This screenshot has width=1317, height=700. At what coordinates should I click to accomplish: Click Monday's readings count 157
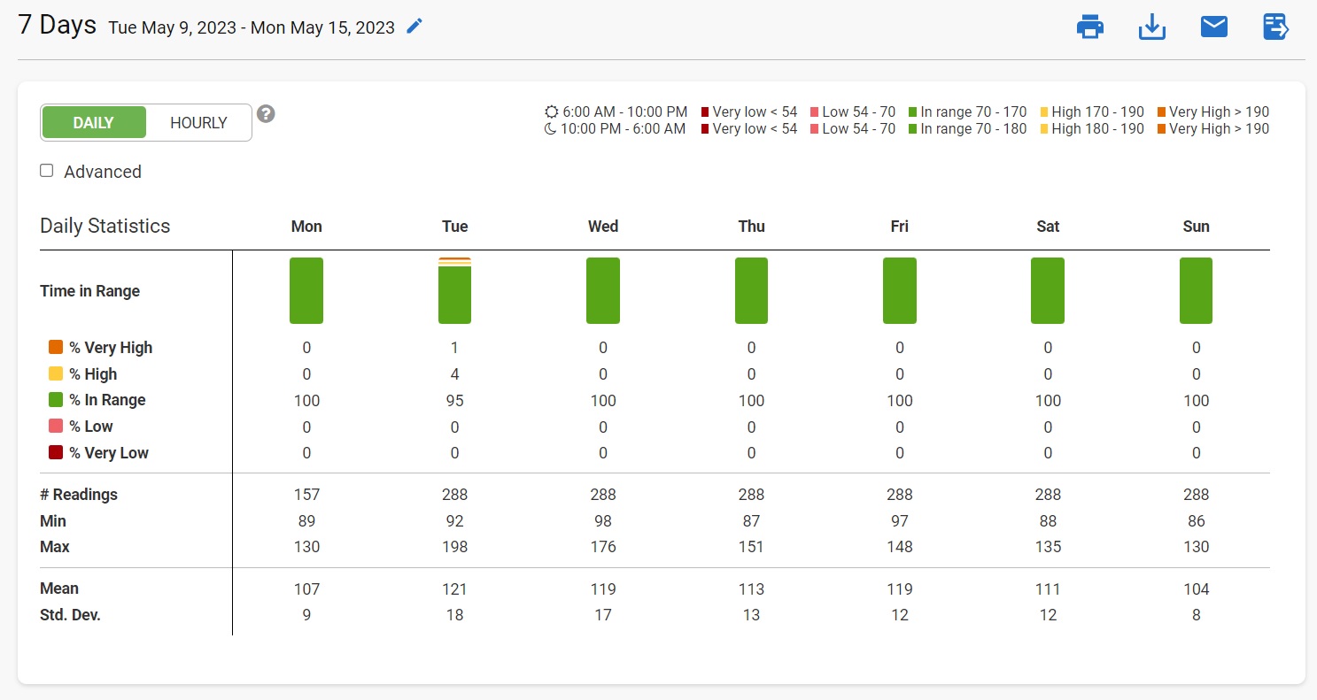click(306, 495)
